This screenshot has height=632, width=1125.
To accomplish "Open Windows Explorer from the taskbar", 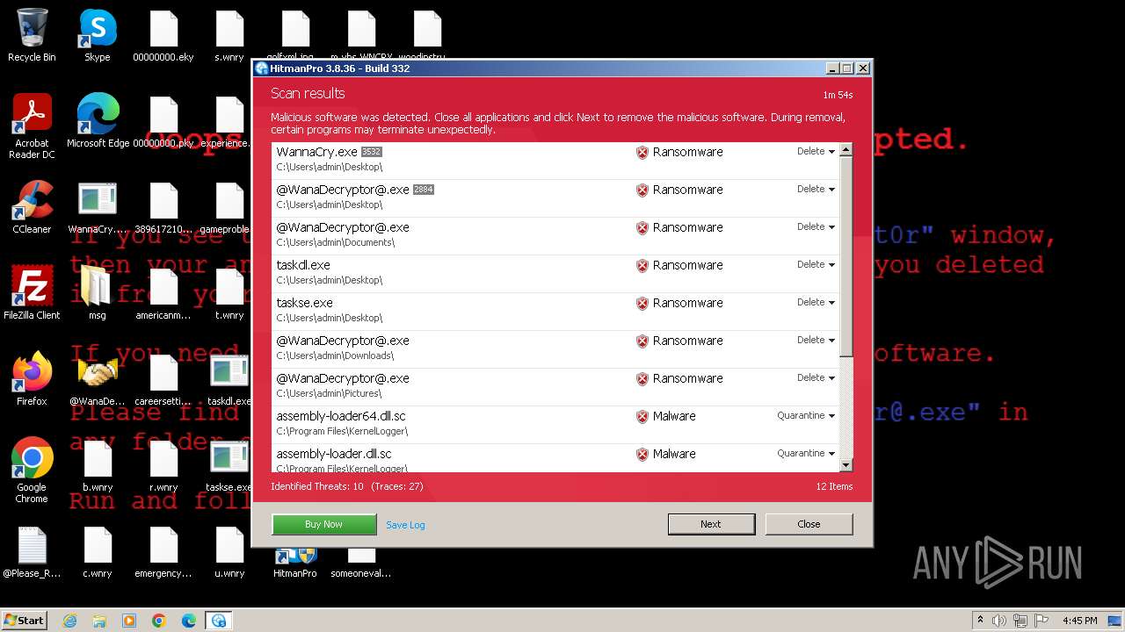I will (x=99, y=621).
